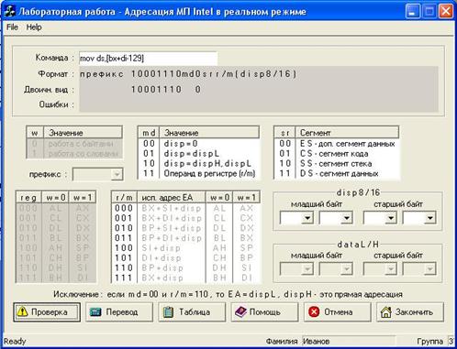Open second dataL/H младший байт dropdown
The image size is (457, 349).
[x=346, y=269]
